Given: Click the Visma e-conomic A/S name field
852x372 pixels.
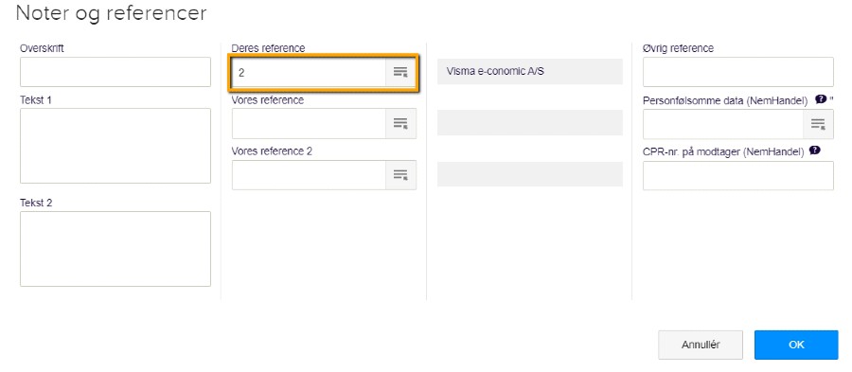Looking at the screenshot, I should [530, 71].
